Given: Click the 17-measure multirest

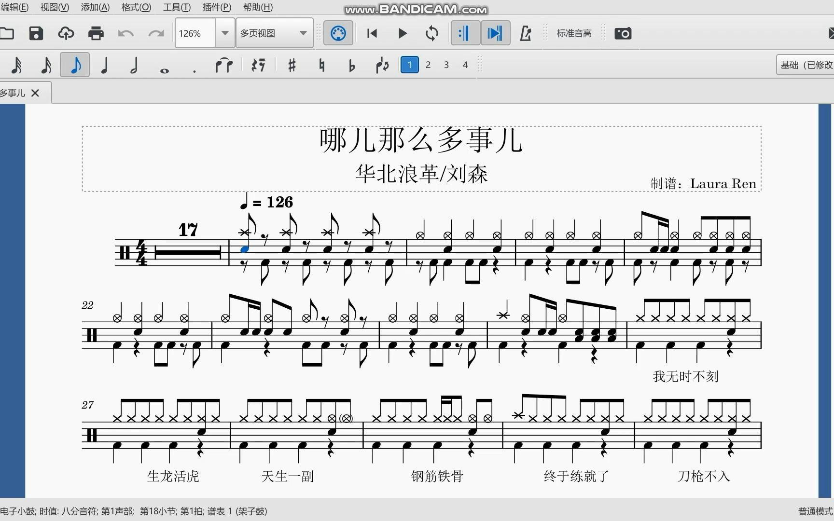Looking at the screenshot, I should pyautogui.click(x=188, y=251).
